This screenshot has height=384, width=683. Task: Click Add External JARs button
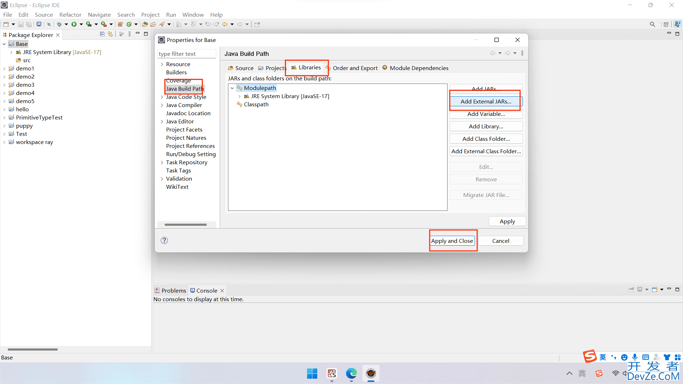click(x=486, y=101)
